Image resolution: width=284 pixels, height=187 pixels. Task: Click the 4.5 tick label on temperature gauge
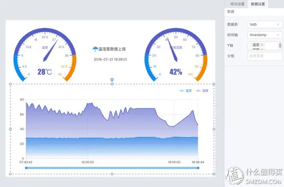25,66
